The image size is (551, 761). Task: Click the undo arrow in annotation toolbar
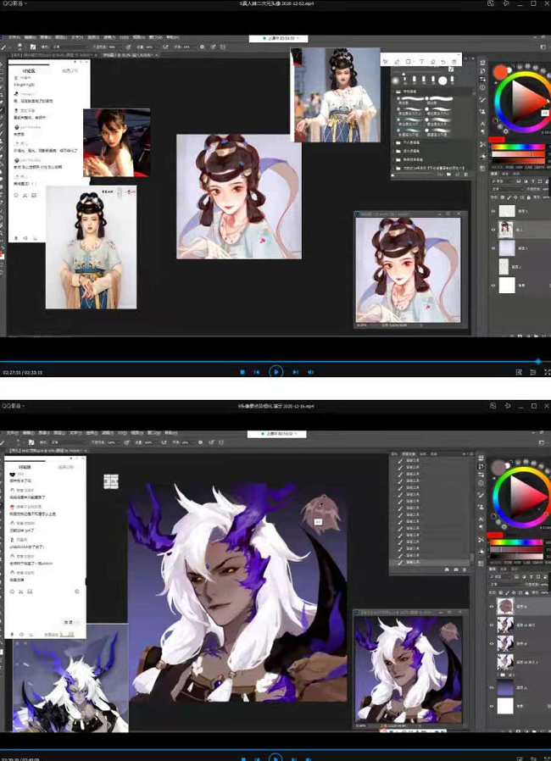click(443, 62)
